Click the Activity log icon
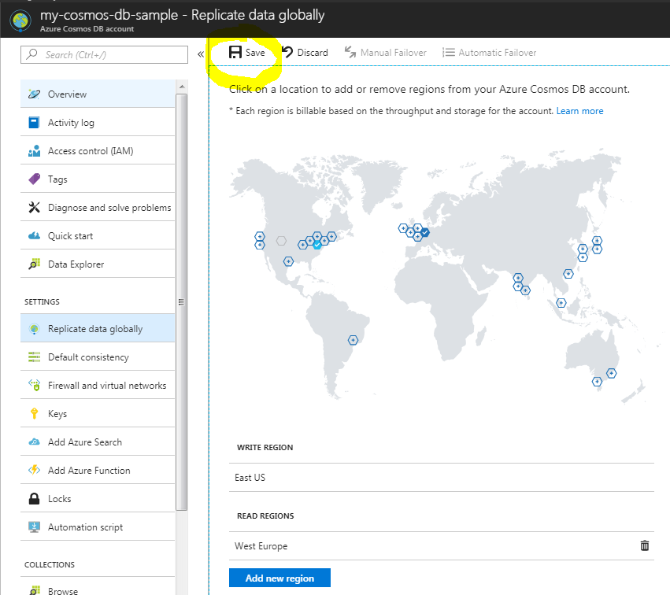The height and width of the screenshot is (595, 670). click(x=34, y=123)
